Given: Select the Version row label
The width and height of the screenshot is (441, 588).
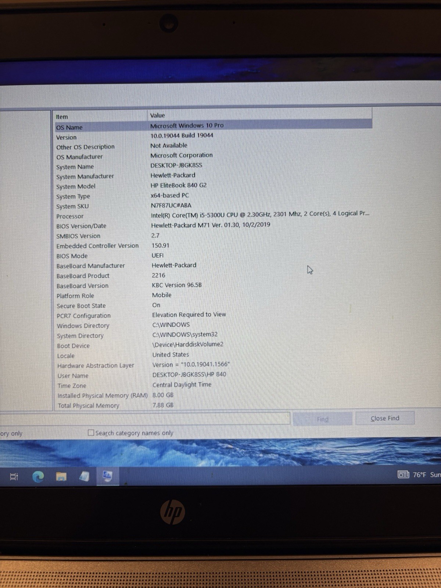Looking at the screenshot, I should pyautogui.click(x=66, y=137).
